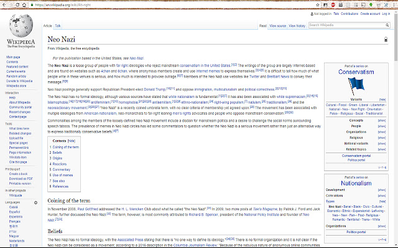Screen dimensions: 398x248
Task: Open the 'What links here' tool link
Action: point(19,128)
